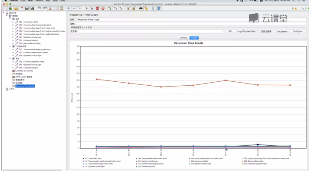Click the Start no pauses toolbar icon
The image size is (309, 171).
(x=92, y=8)
